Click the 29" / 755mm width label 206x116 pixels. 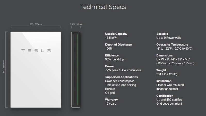pos(36,24)
